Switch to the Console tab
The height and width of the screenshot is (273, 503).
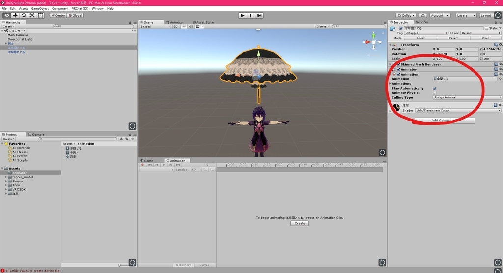point(36,135)
